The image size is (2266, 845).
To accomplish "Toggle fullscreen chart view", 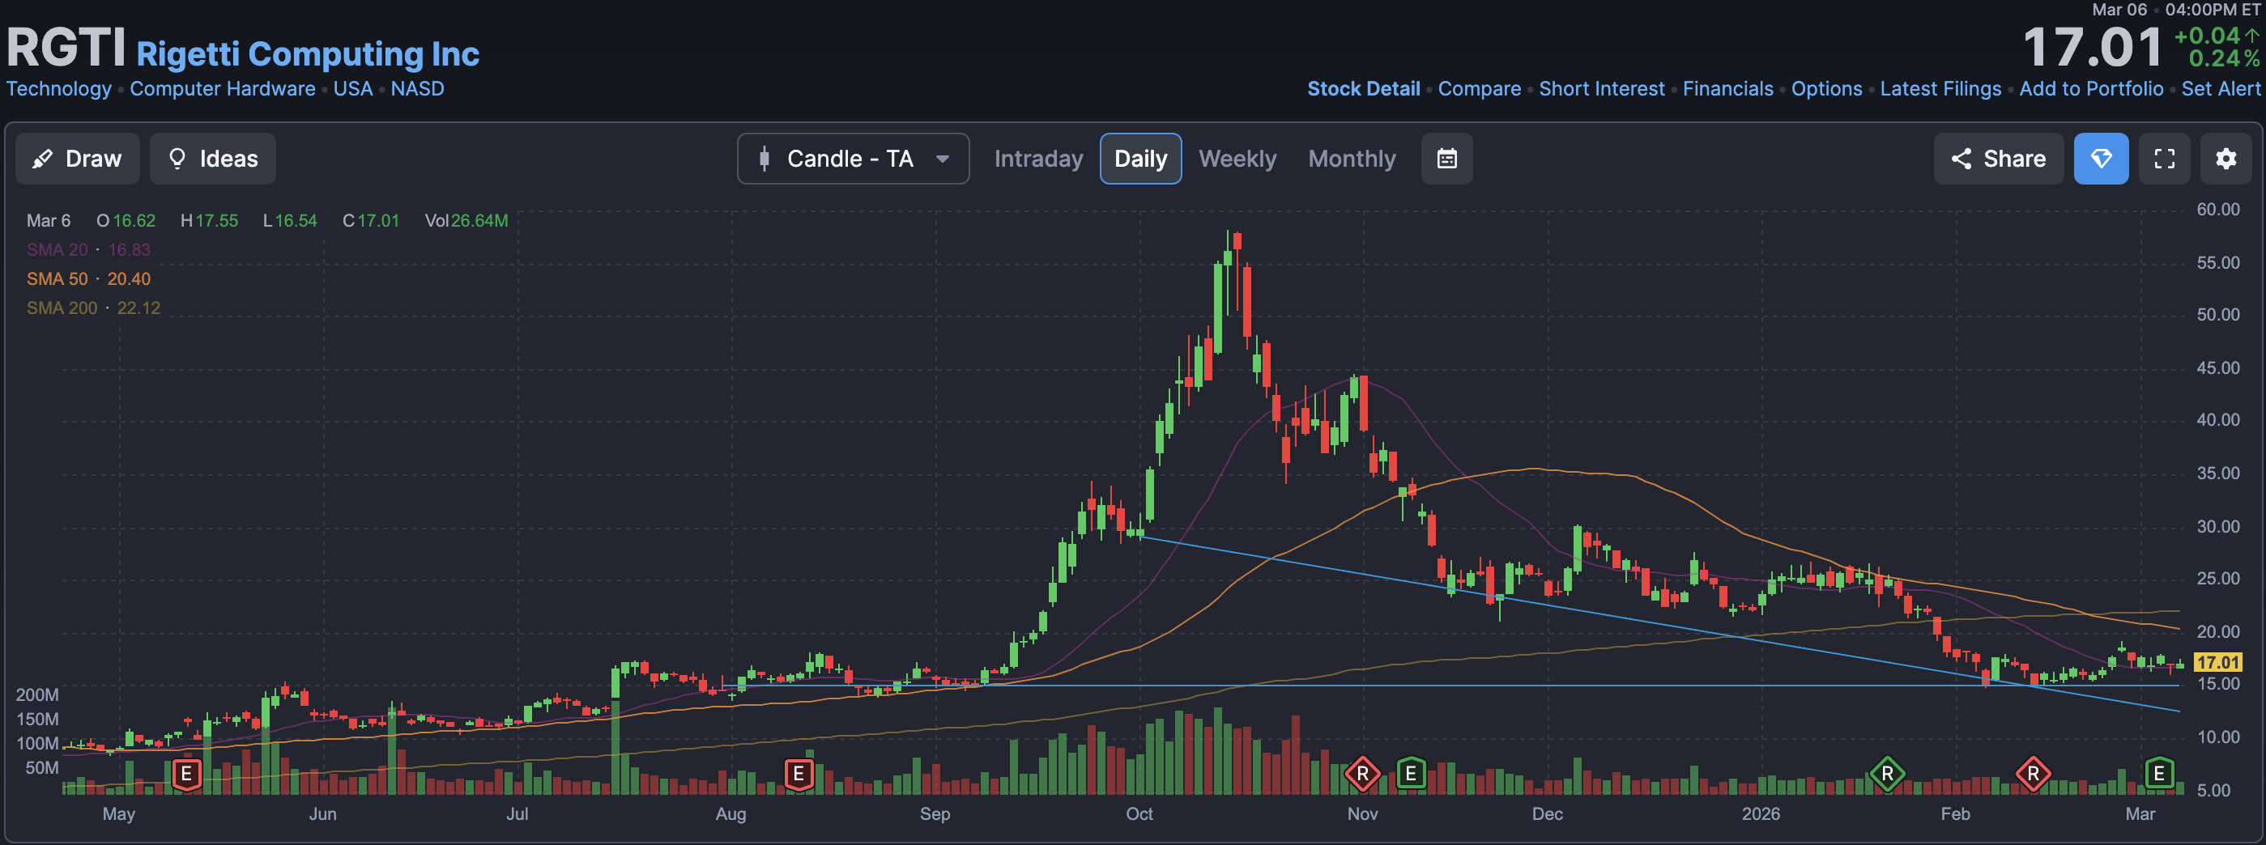I will pyautogui.click(x=2164, y=159).
